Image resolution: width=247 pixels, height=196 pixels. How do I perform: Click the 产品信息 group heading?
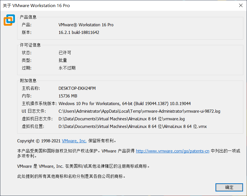(x=28, y=17)
